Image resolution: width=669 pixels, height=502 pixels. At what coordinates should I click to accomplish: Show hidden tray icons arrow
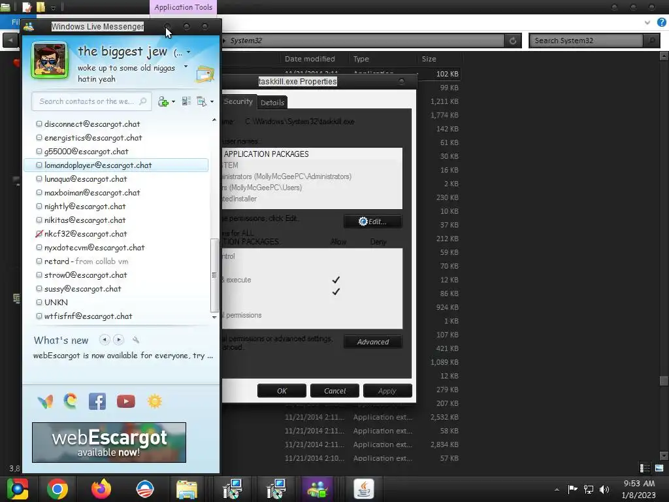pos(557,490)
